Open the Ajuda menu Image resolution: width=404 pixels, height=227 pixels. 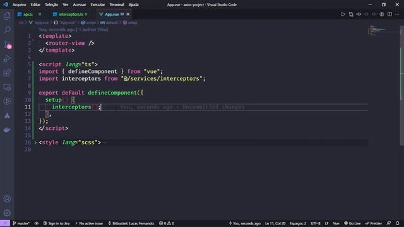pyautogui.click(x=133, y=4)
